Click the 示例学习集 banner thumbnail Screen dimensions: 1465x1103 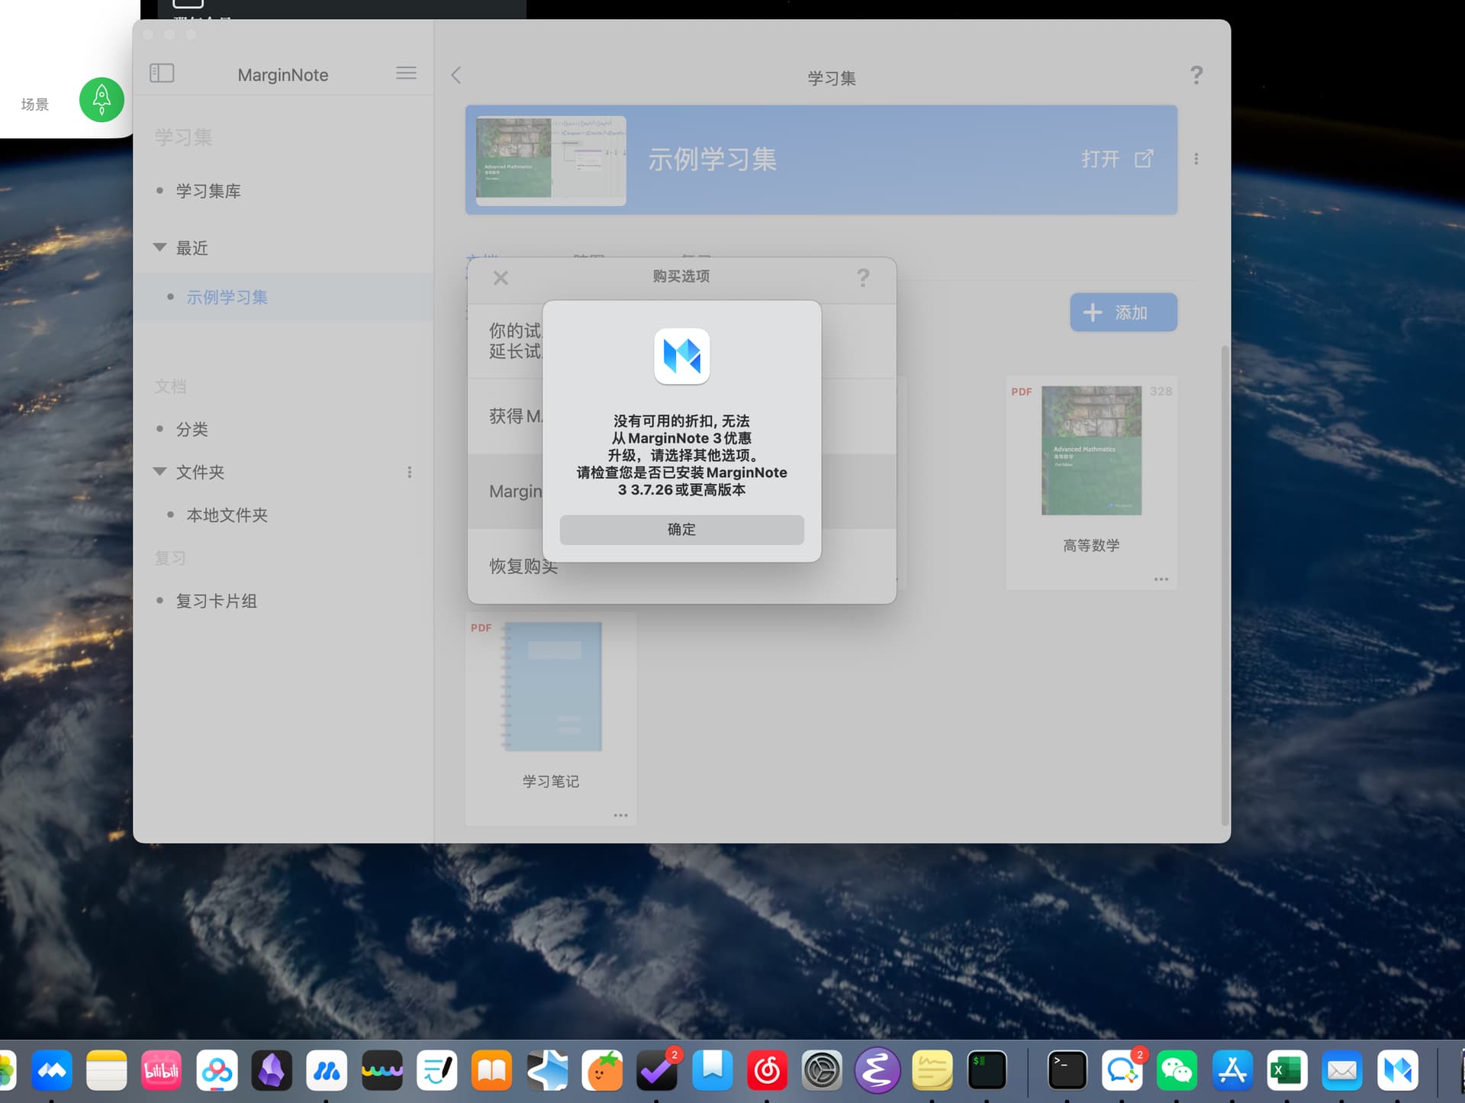551,160
